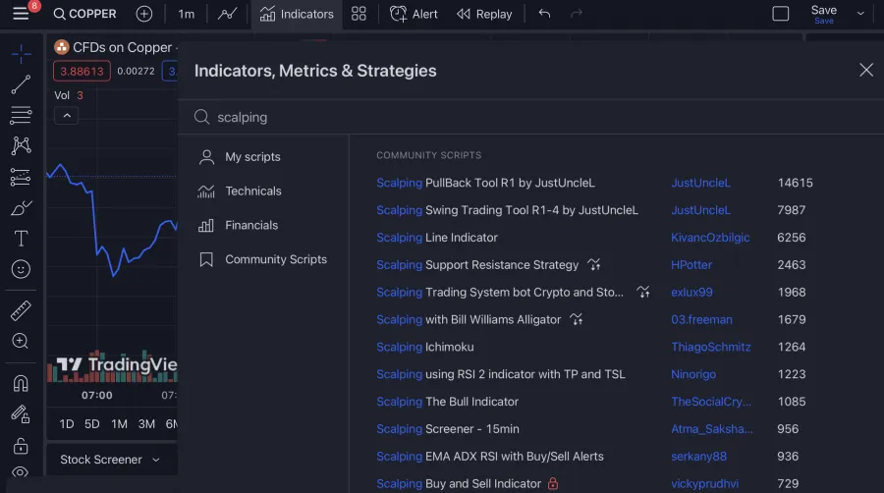Select the text annotation tool
The height and width of the screenshot is (493, 884).
pos(21,239)
